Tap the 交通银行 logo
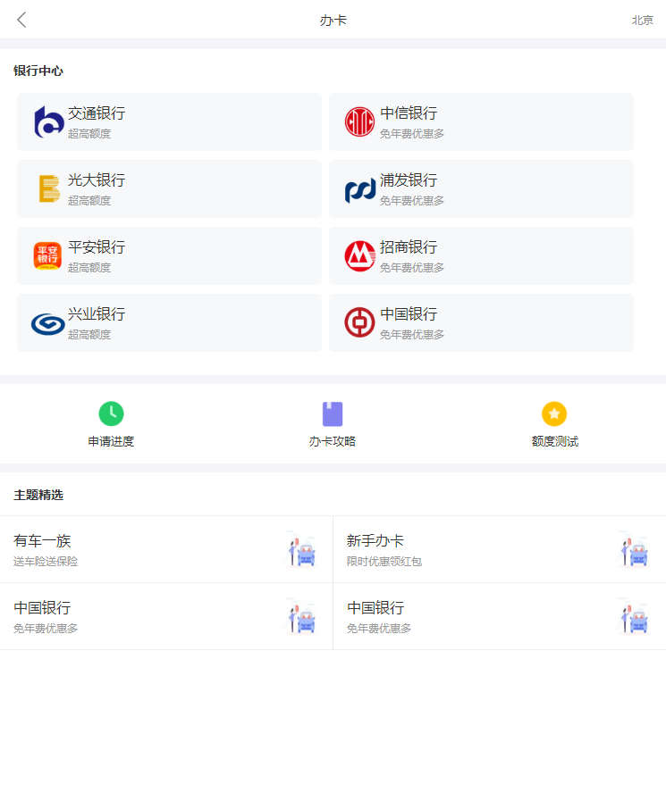 coord(47,122)
